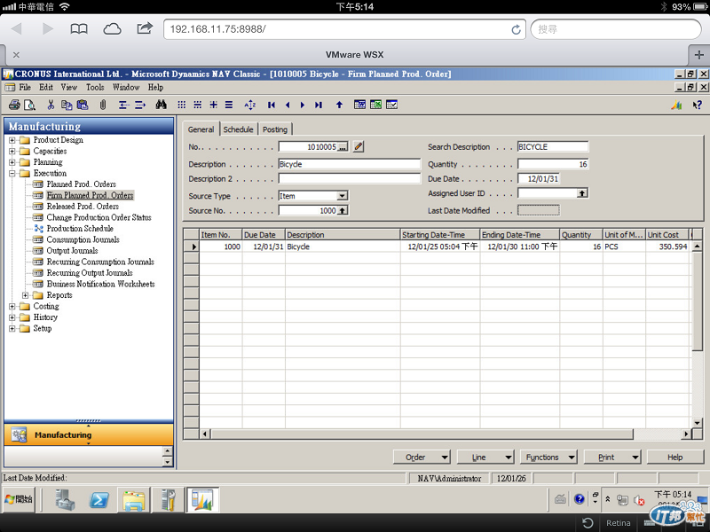The width and height of the screenshot is (710, 532).
Task: Open Production Schedule
Action: tap(80, 229)
